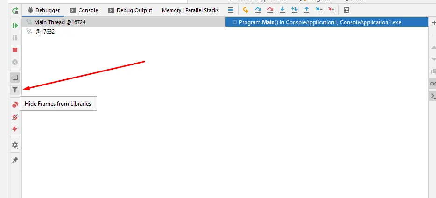
Task: Click the red lightning bolt exceptions icon
Action: [15, 129]
